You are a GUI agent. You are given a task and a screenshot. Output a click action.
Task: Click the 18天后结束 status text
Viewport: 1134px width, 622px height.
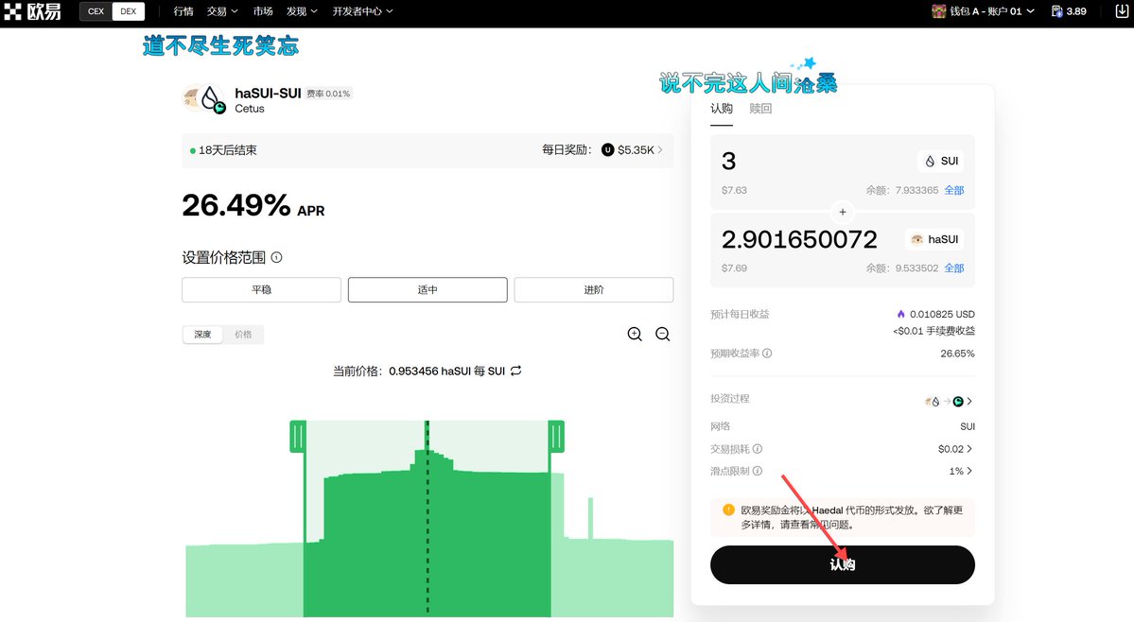tap(227, 150)
